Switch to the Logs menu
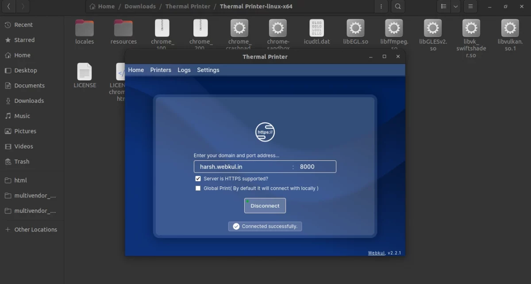531x284 pixels. pos(184,70)
